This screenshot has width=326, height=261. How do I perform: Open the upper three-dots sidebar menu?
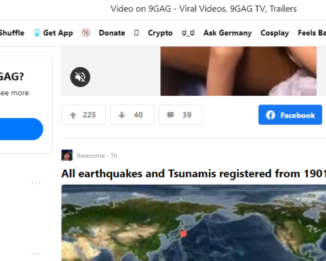36,183
